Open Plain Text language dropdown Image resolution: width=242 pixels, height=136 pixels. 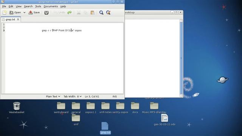click(x=53, y=96)
